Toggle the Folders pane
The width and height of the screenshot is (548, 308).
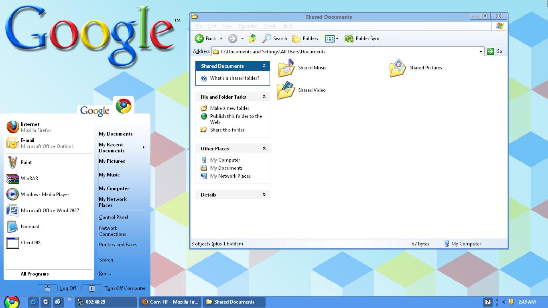(305, 38)
